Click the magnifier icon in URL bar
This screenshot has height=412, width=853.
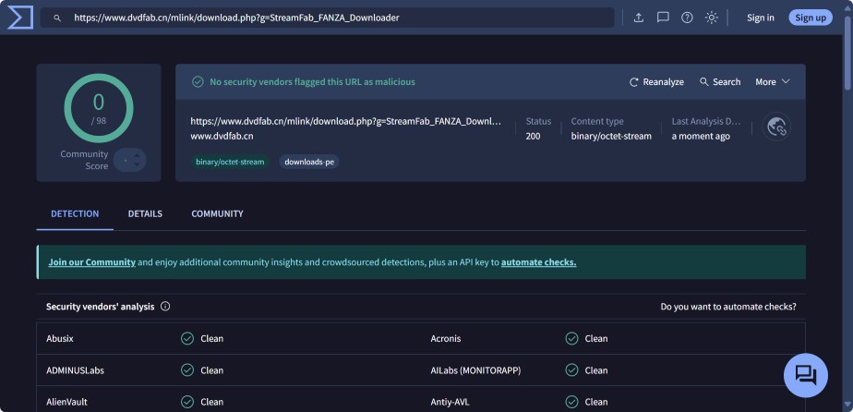coord(57,18)
